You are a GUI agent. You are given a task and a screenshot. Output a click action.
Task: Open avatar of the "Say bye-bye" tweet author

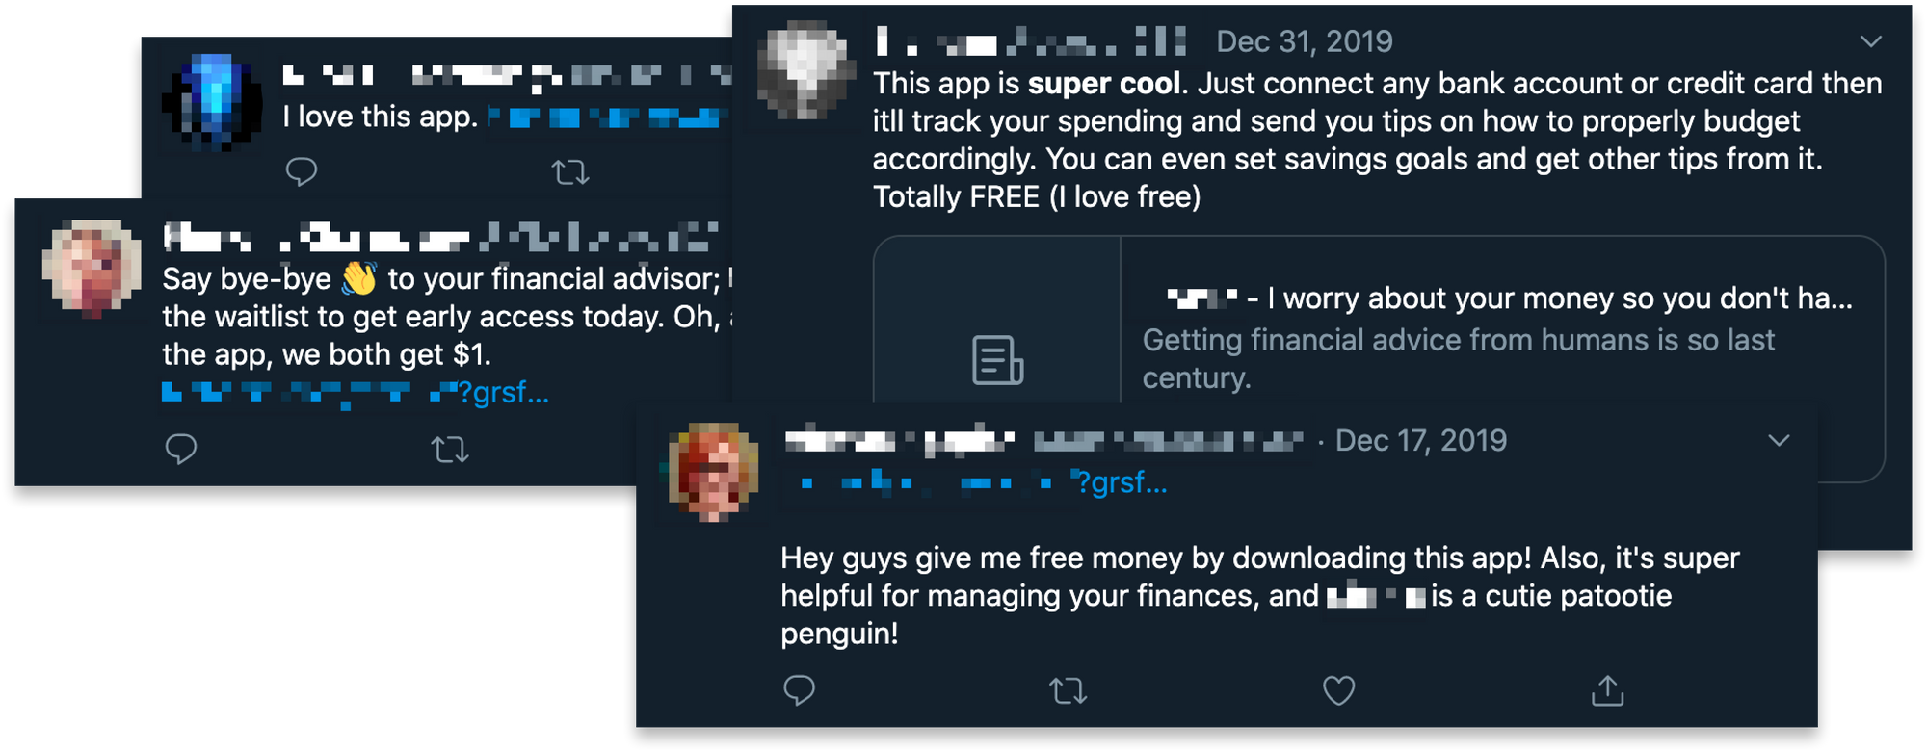(x=92, y=269)
